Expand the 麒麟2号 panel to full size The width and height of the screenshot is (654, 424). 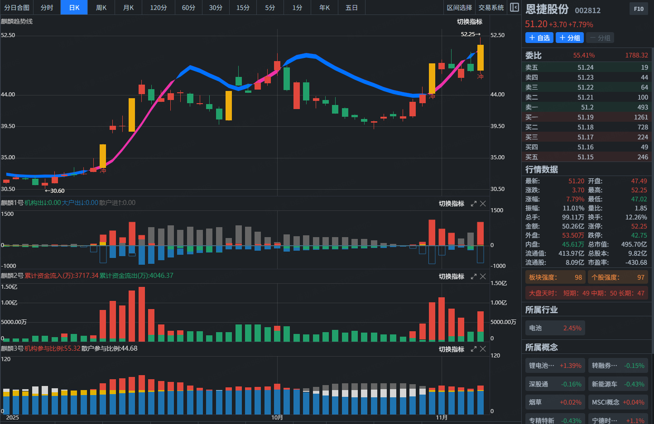[x=474, y=276]
